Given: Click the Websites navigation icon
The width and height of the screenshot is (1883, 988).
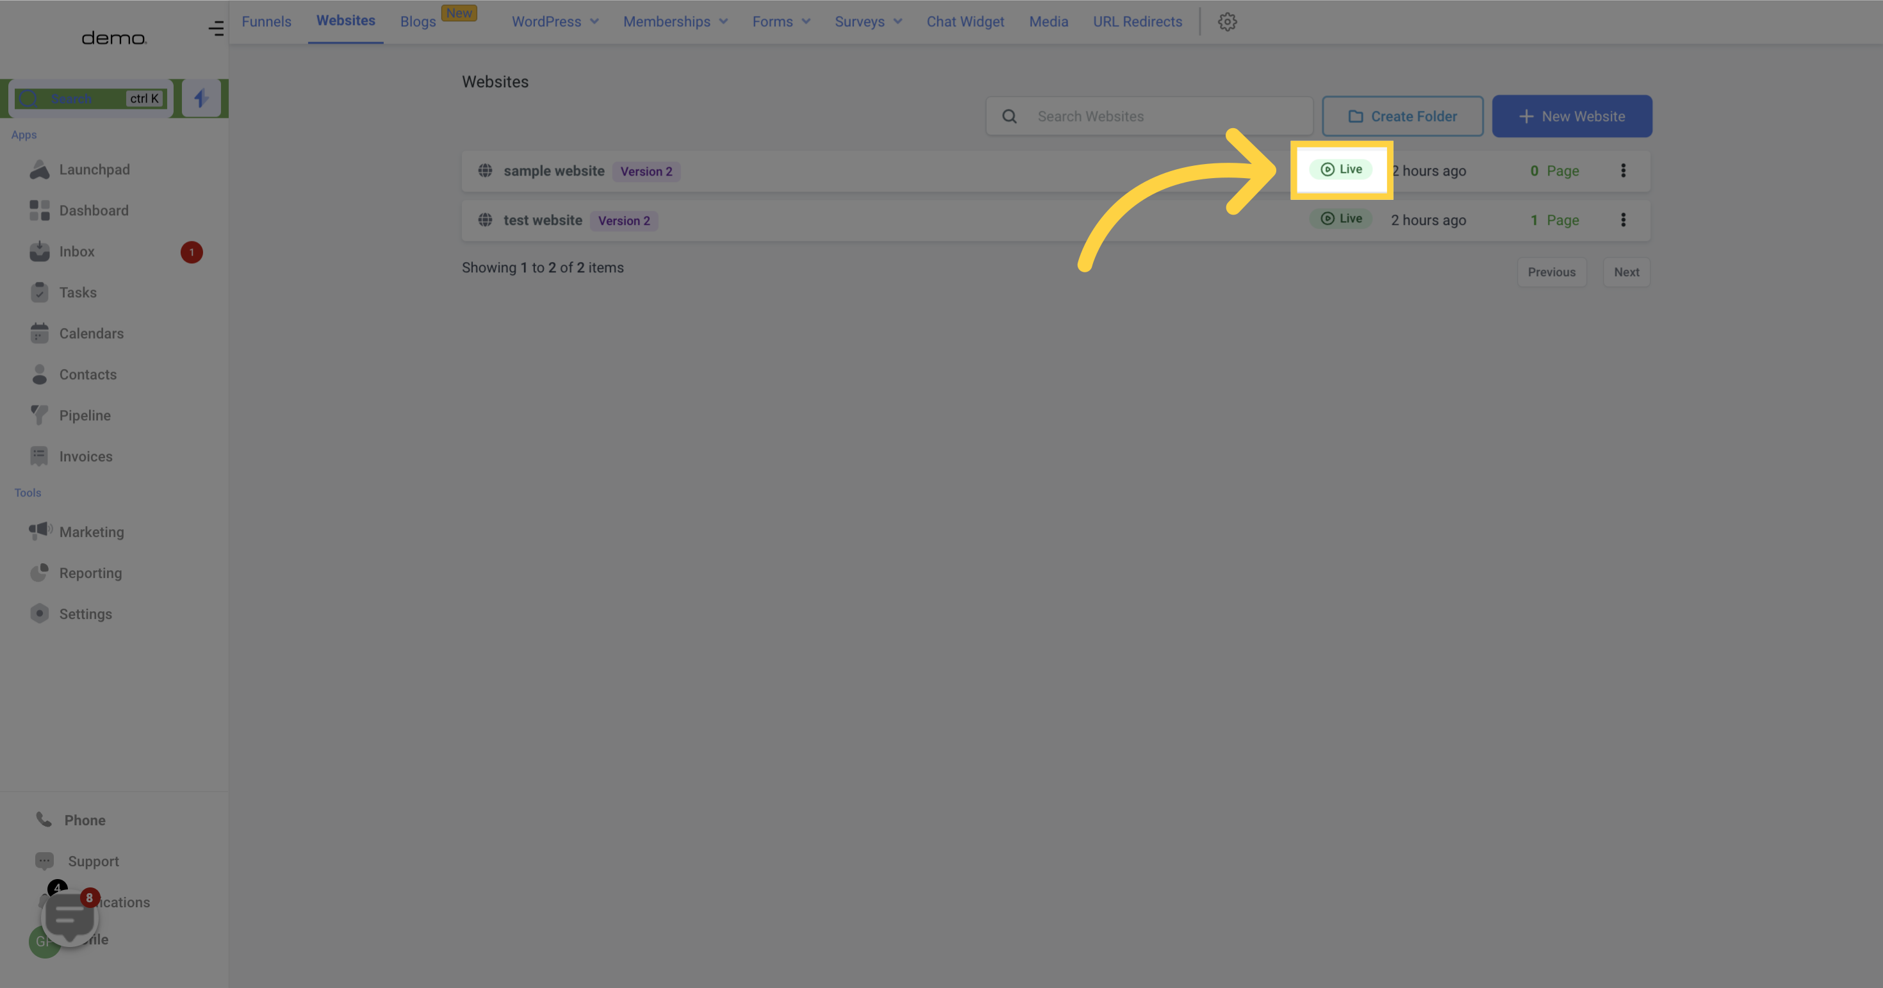Looking at the screenshot, I should pyautogui.click(x=345, y=21).
